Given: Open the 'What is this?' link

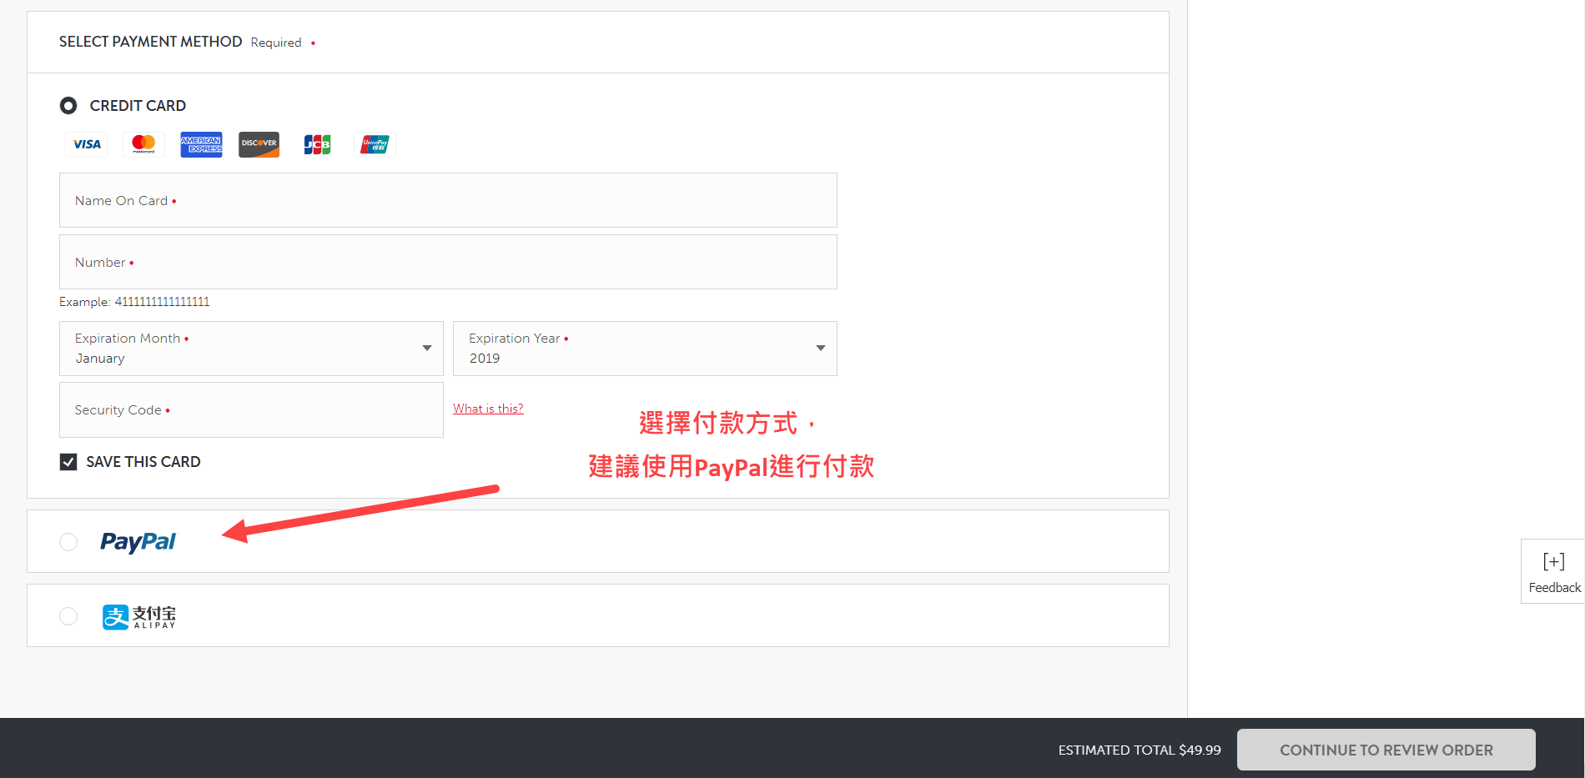Looking at the screenshot, I should [x=488, y=409].
